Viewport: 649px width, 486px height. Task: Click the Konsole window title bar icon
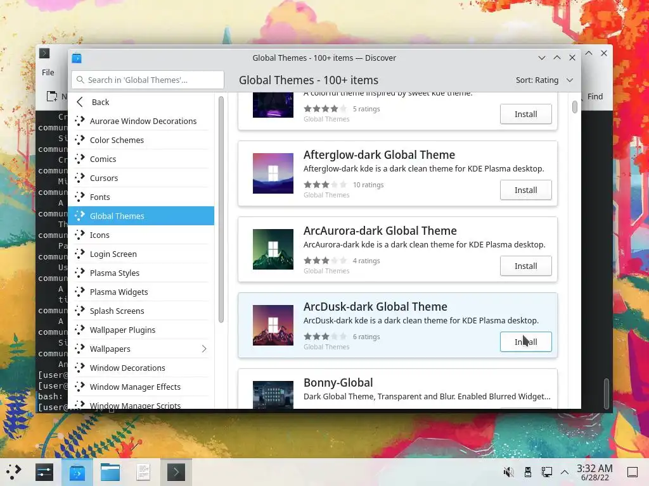coord(44,53)
